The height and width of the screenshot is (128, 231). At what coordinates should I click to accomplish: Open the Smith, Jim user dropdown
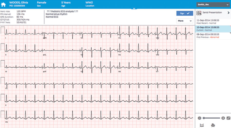coord(213,5)
